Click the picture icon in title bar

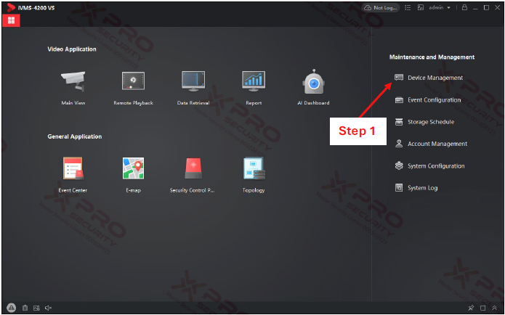coord(421,8)
